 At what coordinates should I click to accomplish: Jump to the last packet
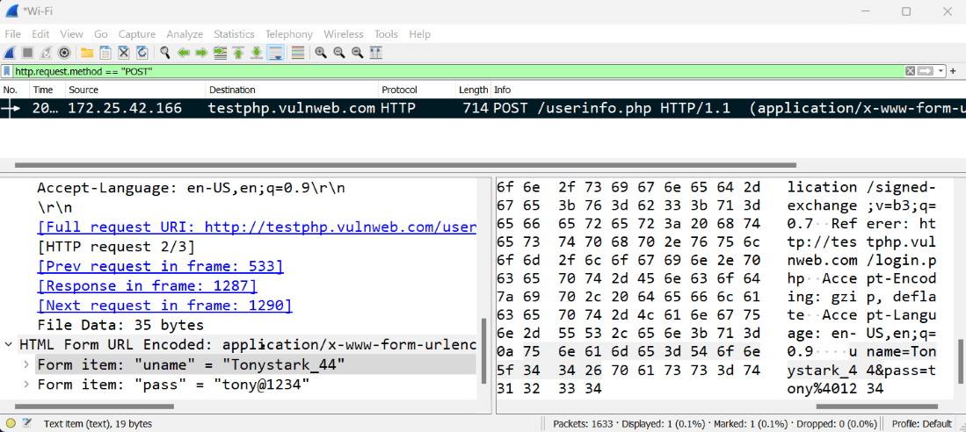coord(257,53)
